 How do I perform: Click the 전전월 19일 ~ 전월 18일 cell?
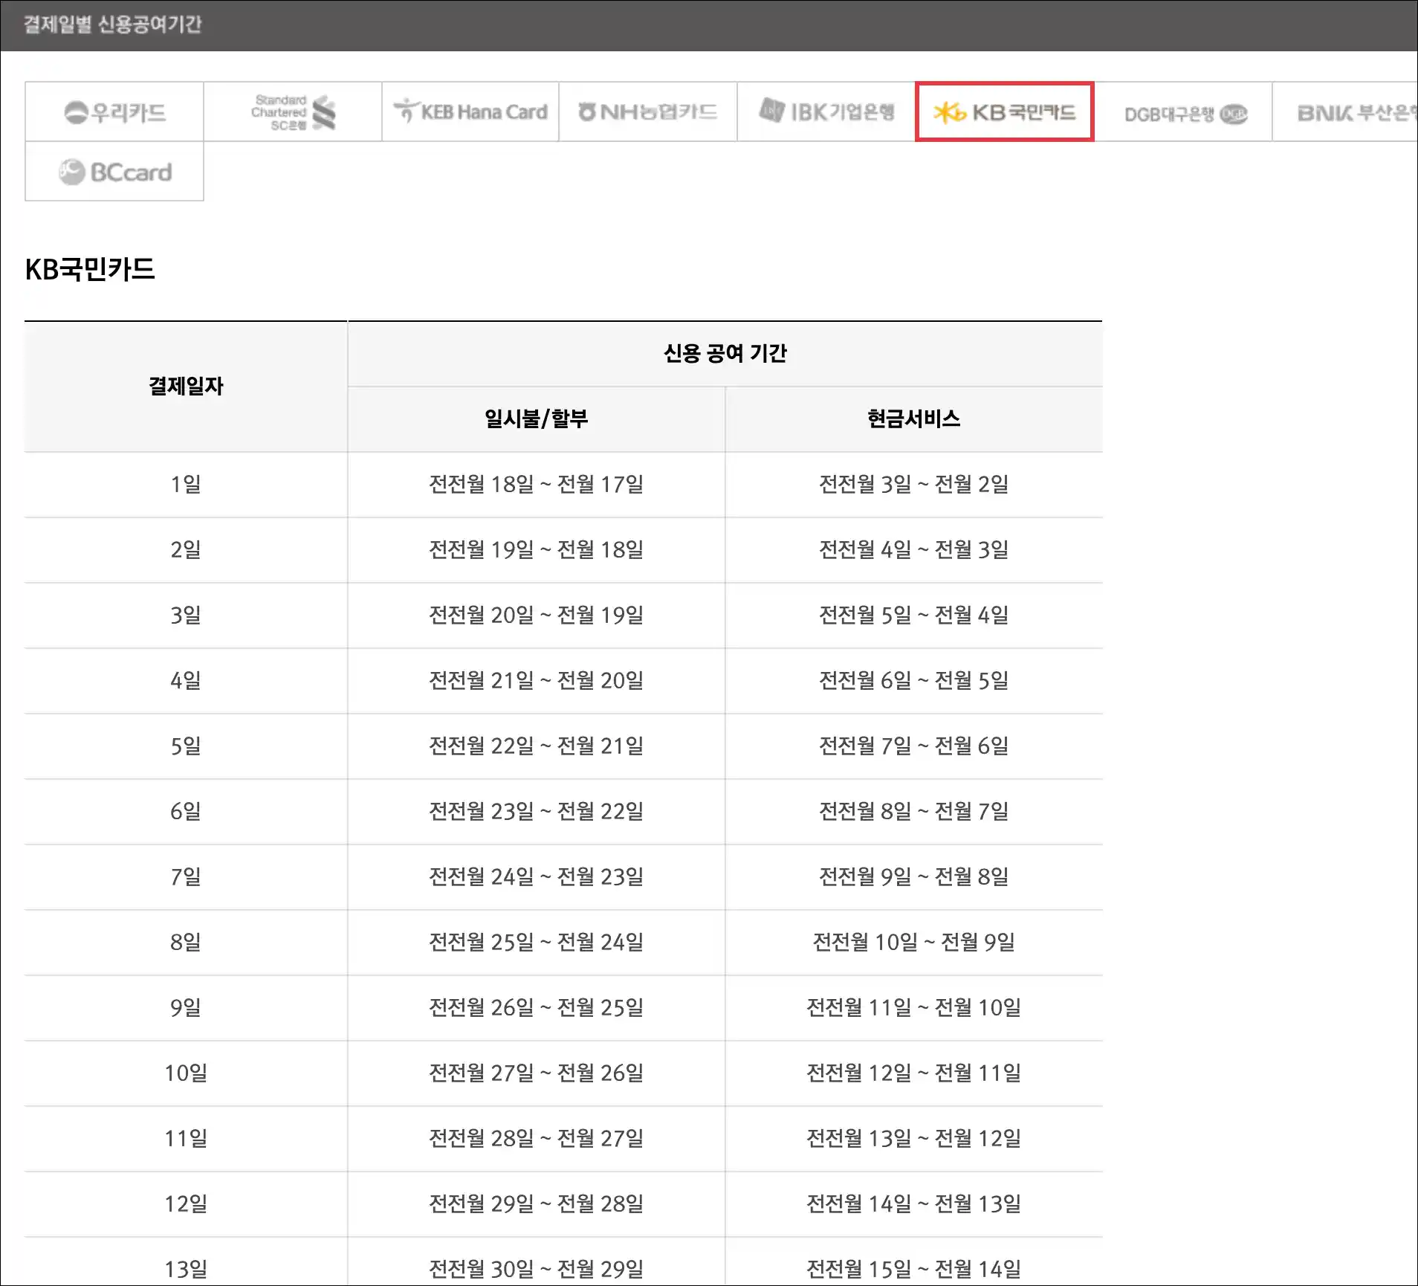537,550
